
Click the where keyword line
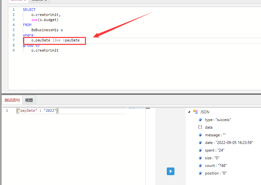[28, 35]
